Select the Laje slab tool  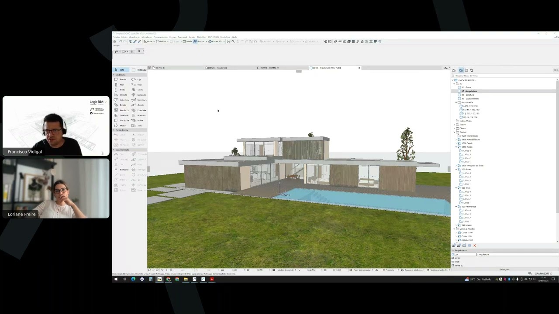[138, 79]
